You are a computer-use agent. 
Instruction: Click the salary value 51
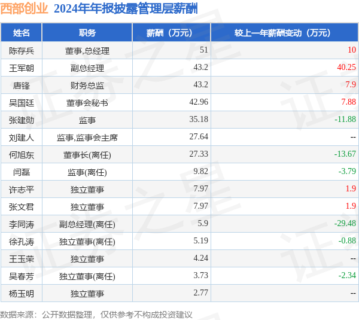204,50
